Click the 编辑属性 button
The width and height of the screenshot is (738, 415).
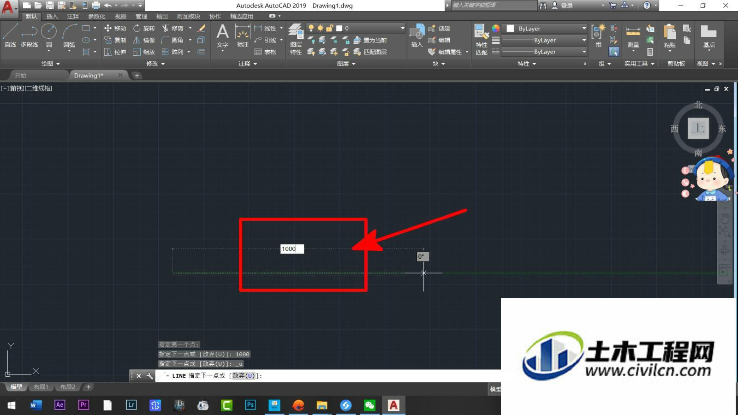click(445, 52)
